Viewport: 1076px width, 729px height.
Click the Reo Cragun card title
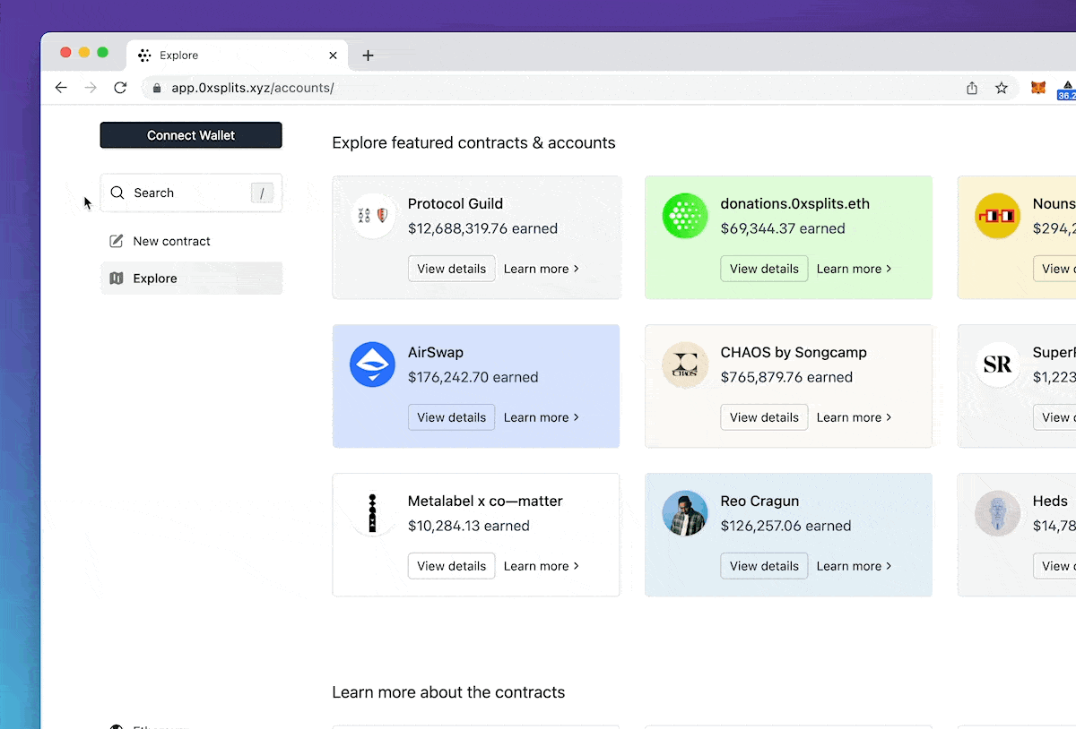[759, 501]
